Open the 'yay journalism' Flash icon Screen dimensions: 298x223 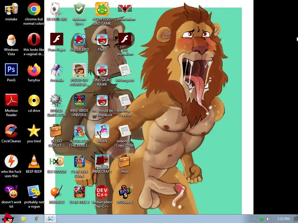coord(125,39)
